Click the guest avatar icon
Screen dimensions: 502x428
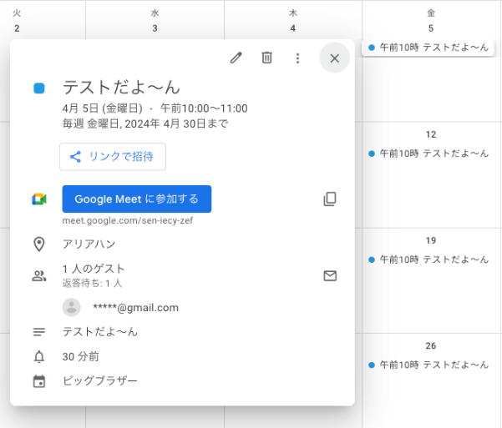tap(72, 307)
